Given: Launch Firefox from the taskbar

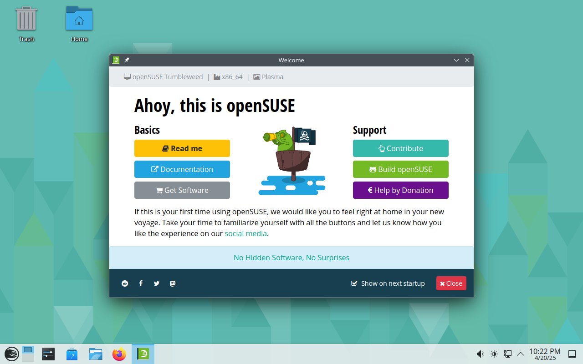Looking at the screenshot, I should click(x=119, y=354).
